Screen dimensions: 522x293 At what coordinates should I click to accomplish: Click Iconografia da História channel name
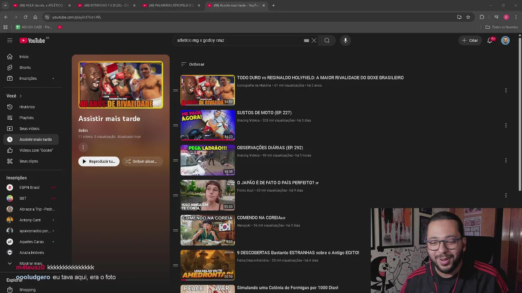pyautogui.click(x=254, y=85)
